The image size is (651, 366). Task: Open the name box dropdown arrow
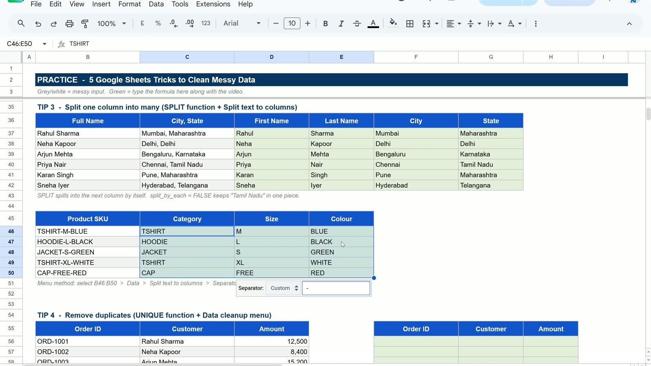click(x=44, y=44)
